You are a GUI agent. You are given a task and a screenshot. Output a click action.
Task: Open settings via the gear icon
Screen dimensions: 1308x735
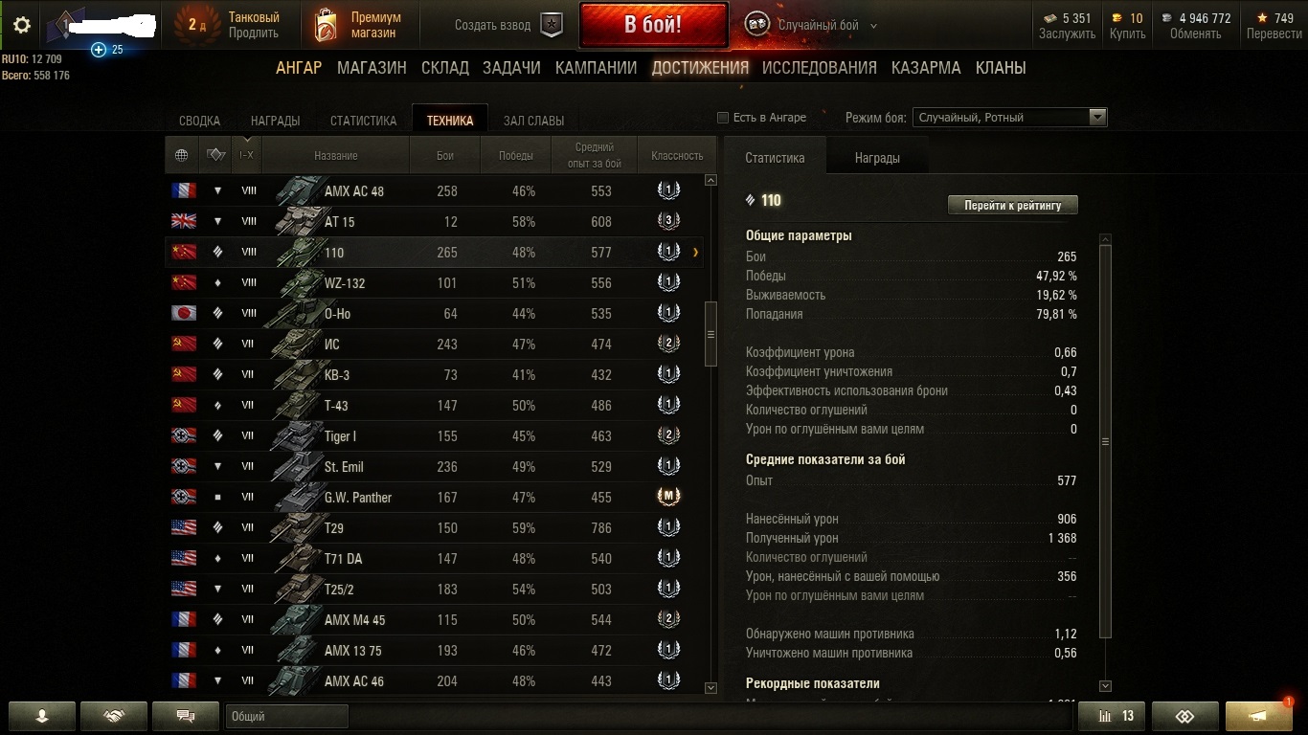[x=22, y=25]
